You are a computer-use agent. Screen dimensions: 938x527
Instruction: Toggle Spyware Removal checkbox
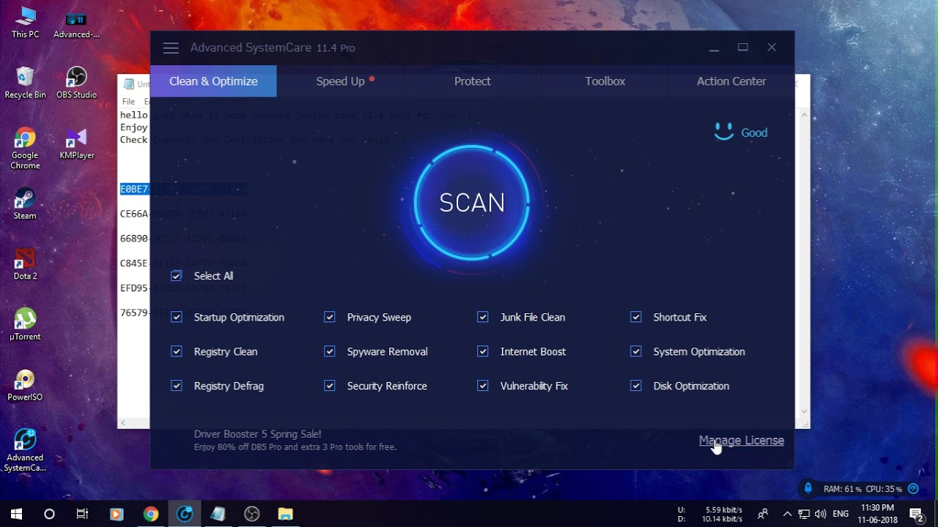coord(330,351)
